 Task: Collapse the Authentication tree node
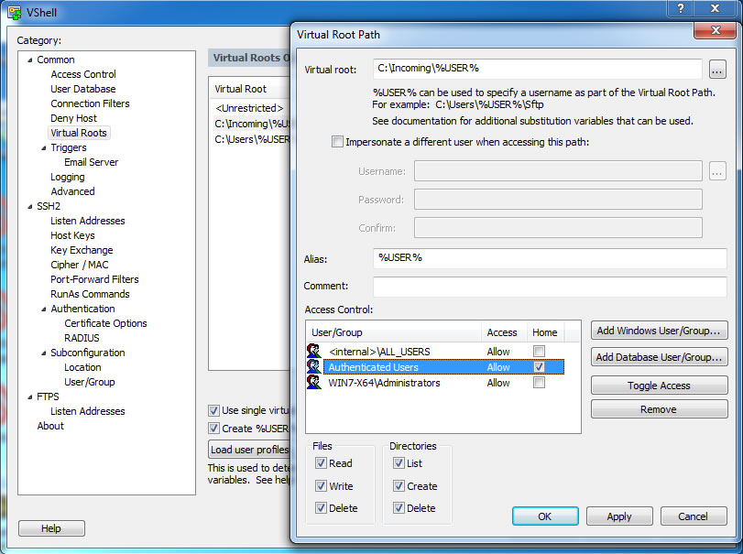[43, 310]
